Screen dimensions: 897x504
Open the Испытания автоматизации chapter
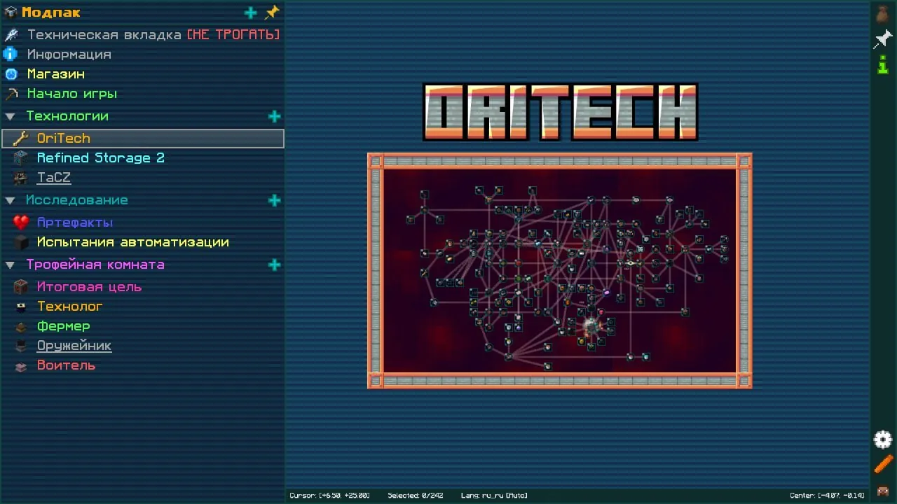142,242
